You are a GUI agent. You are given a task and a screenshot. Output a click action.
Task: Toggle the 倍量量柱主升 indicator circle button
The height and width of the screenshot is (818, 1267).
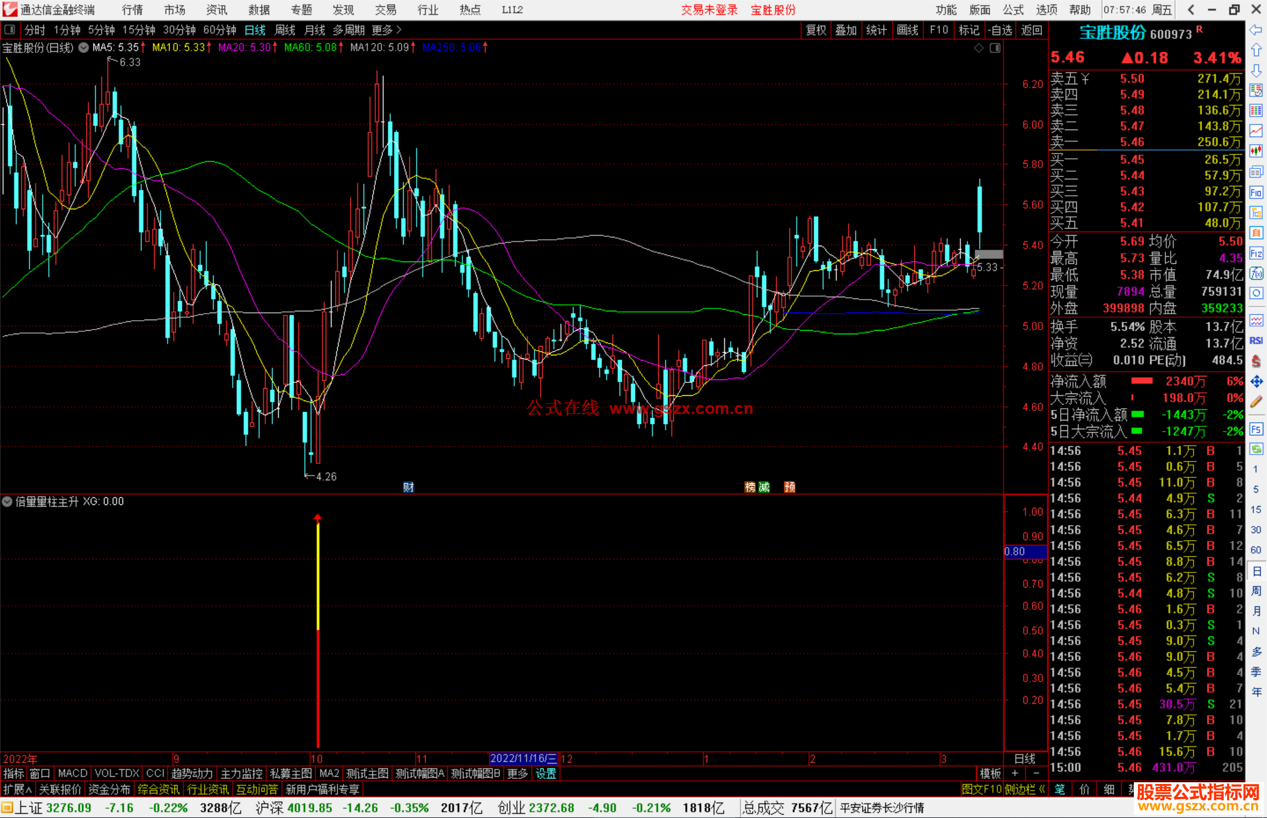(x=7, y=501)
